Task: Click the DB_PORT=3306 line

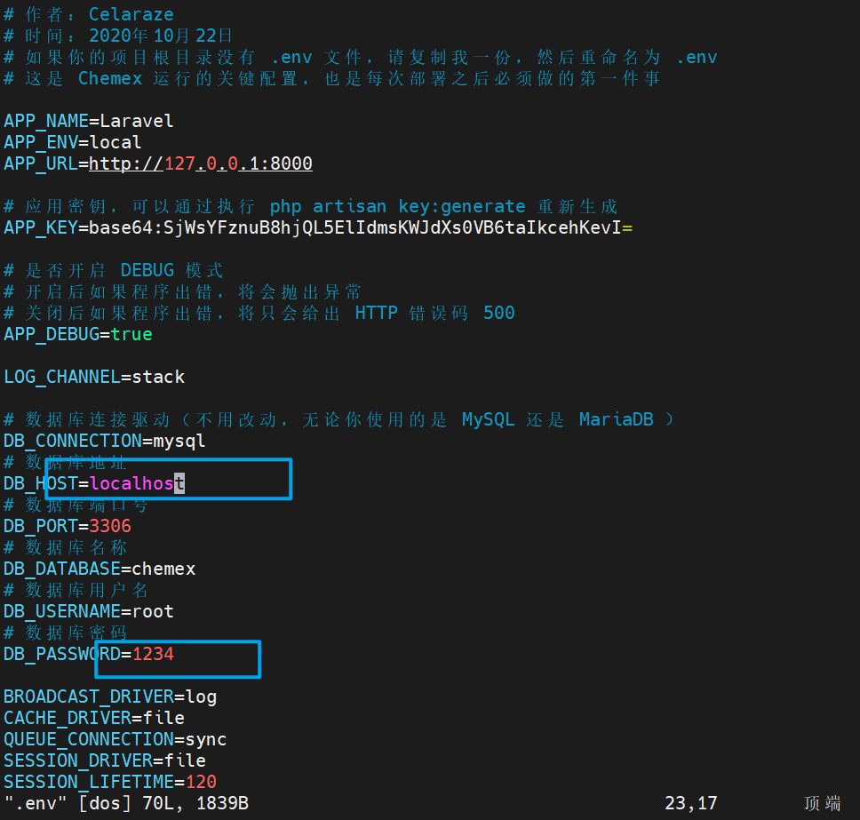Action: tap(68, 527)
